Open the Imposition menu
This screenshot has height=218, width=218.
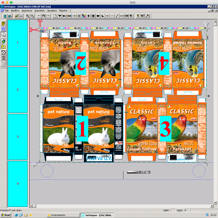(40, 11)
